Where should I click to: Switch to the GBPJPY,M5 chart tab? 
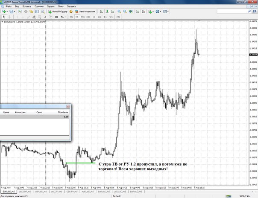pyautogui.click(x=72, y=192)
